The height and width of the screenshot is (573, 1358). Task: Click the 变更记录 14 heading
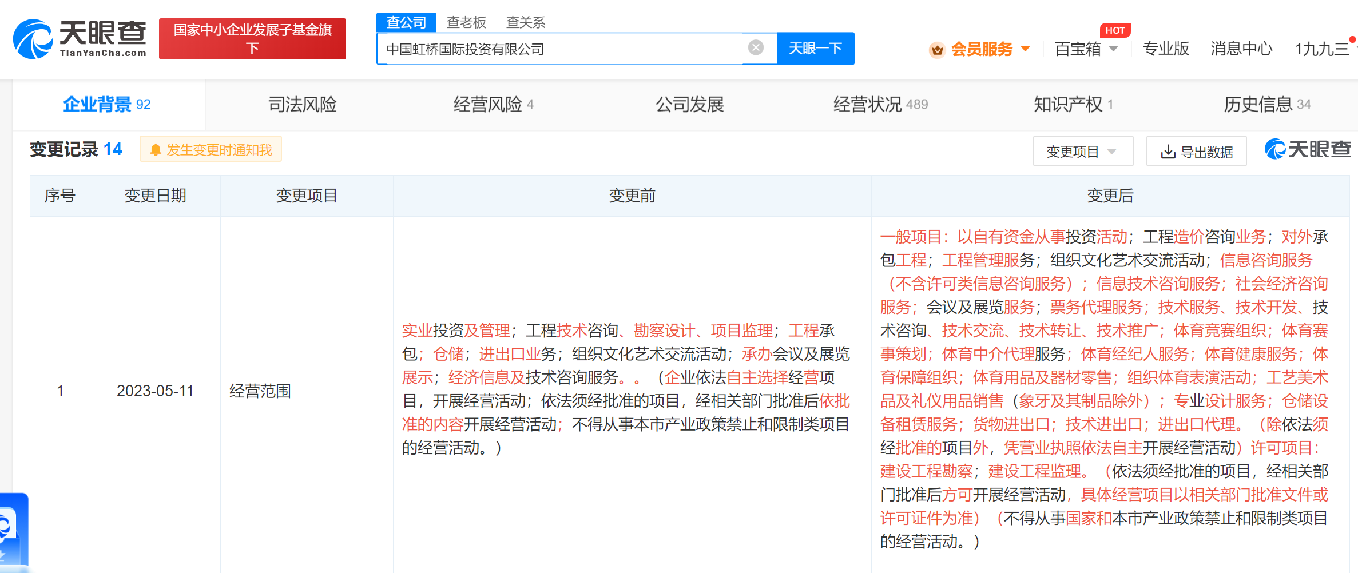pos(76,149)
